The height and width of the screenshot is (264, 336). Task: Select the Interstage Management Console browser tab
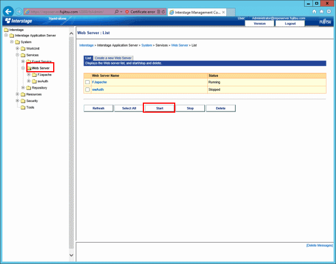(x=197, y=12)
